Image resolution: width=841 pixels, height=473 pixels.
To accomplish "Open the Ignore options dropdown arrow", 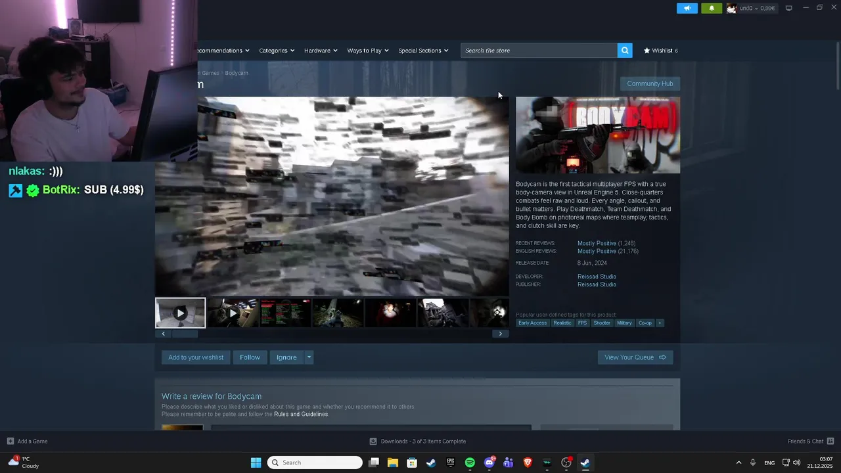I will click(309, 357).
